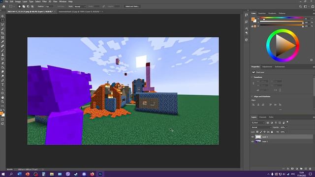Open Photoshop search magnifier at top right

click(300, 6)
